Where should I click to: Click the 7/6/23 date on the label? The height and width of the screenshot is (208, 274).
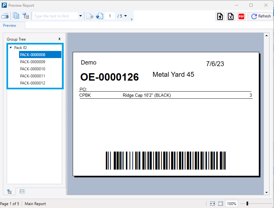(215, 64)
